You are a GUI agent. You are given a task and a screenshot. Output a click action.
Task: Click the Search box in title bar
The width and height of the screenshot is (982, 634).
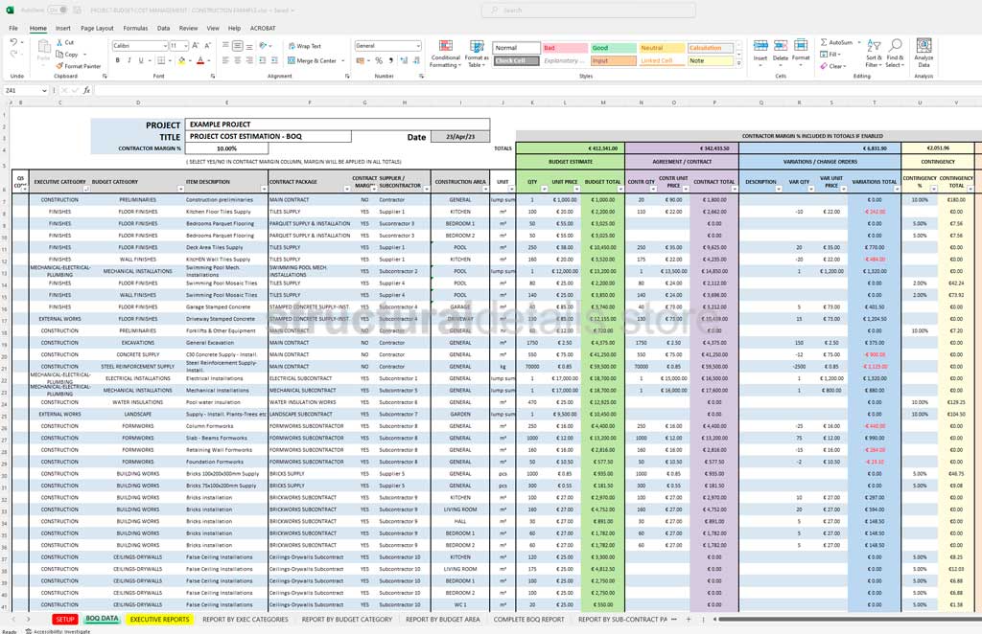[x=547, y=10]
